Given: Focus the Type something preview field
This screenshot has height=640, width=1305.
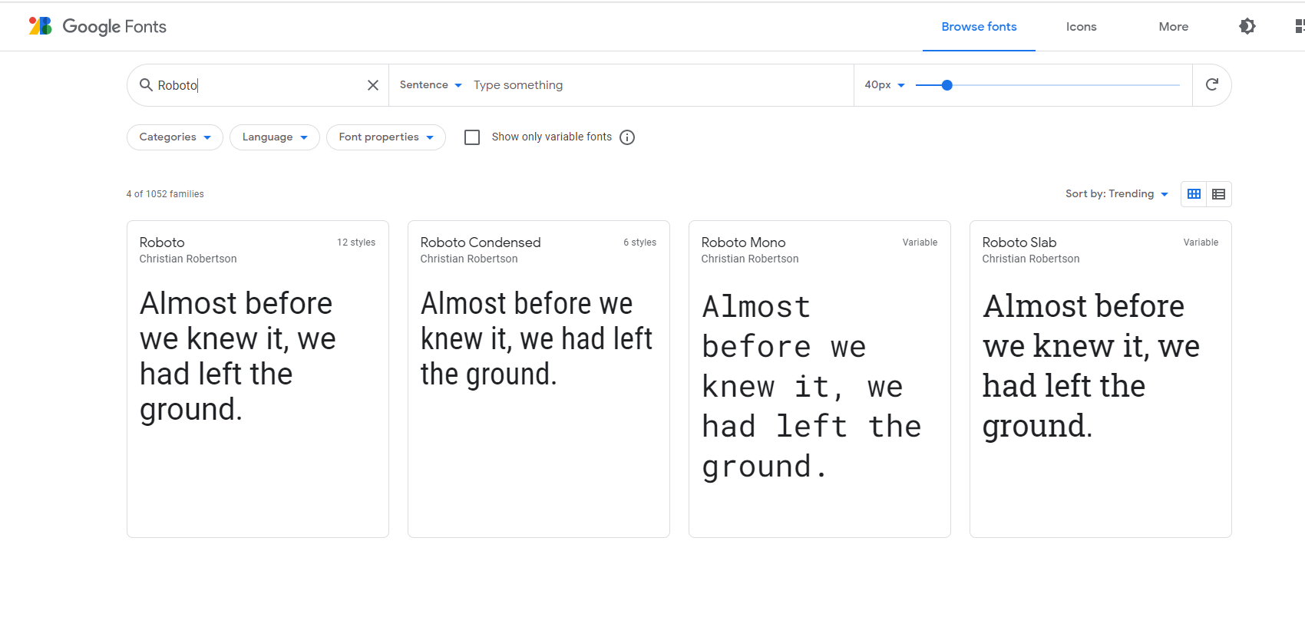Looking at the screenshot, I should (659, 85).
